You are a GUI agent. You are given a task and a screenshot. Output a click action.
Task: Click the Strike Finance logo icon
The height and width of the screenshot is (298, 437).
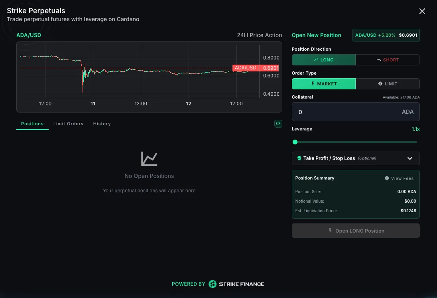pyautogui.click(x=213, y=284)
